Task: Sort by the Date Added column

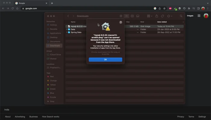Action: 162,22
